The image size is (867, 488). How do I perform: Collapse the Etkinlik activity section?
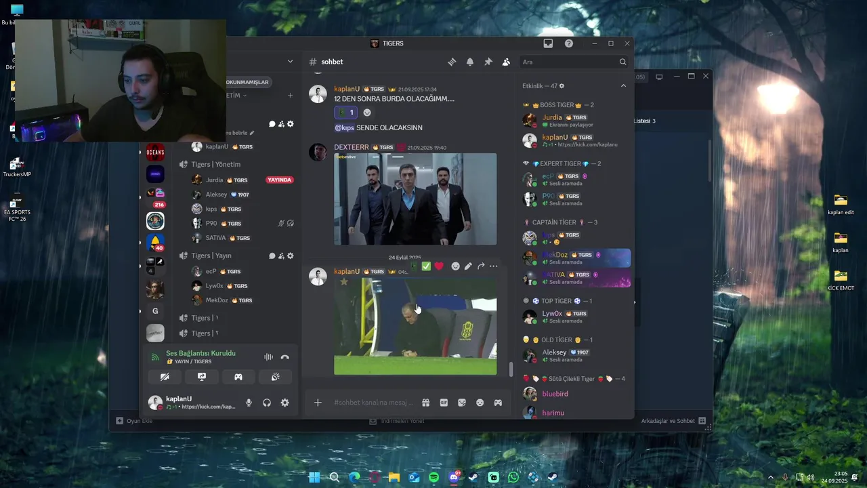tap(623, 85)
